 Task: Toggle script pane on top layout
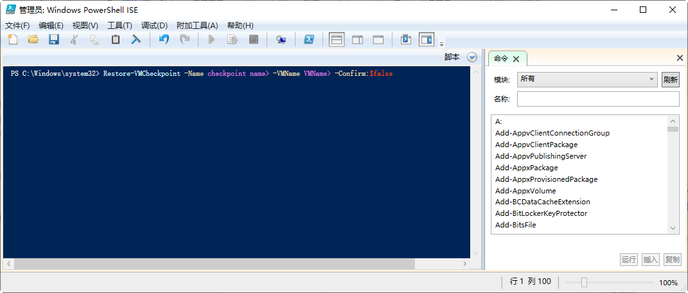(x=337, y=40)
